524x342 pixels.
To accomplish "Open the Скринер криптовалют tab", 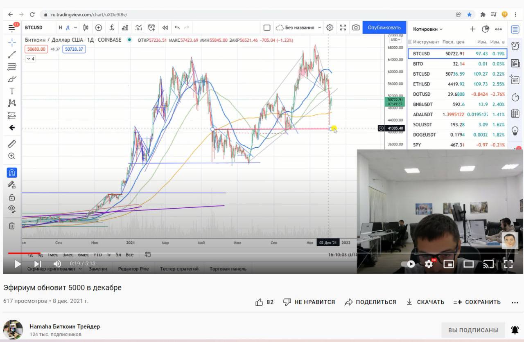I will tap(54, 269).
